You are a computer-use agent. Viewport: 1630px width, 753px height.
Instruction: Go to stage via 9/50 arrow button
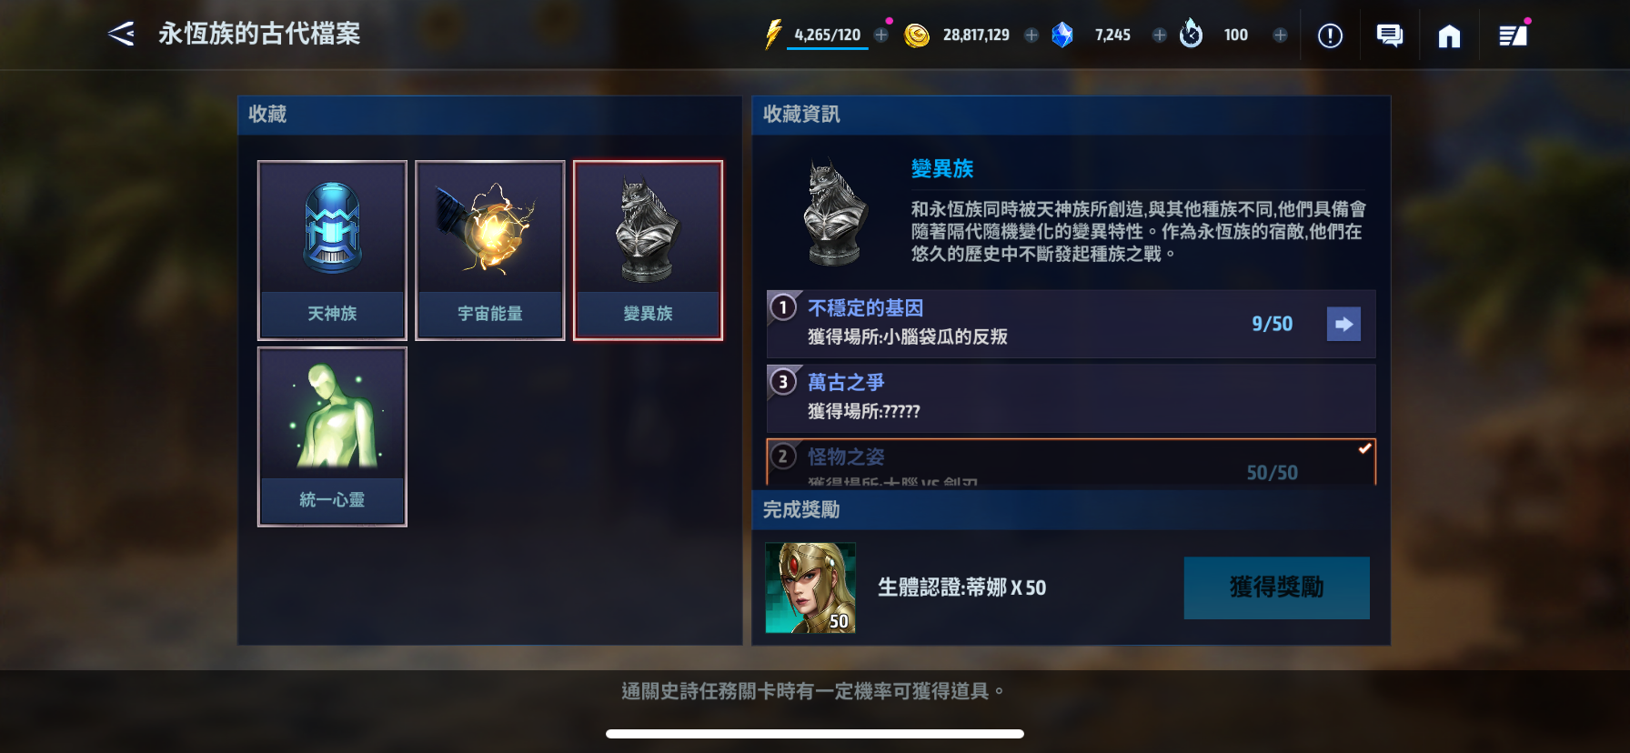[x=1343, y=324]
